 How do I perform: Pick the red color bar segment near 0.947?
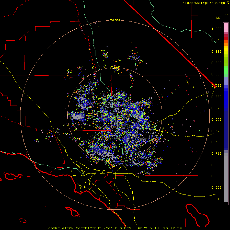tap(226, 38)
